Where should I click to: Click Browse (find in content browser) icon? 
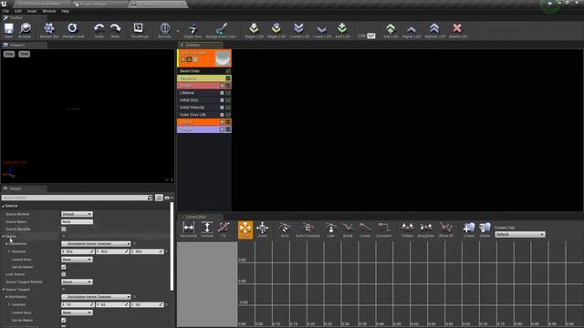[25, 30]
